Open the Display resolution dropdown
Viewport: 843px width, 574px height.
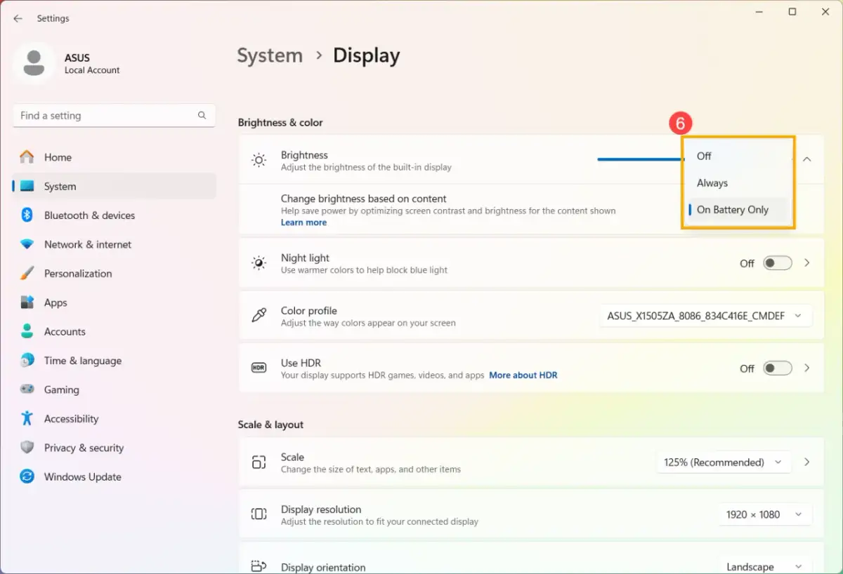point(762,514)
